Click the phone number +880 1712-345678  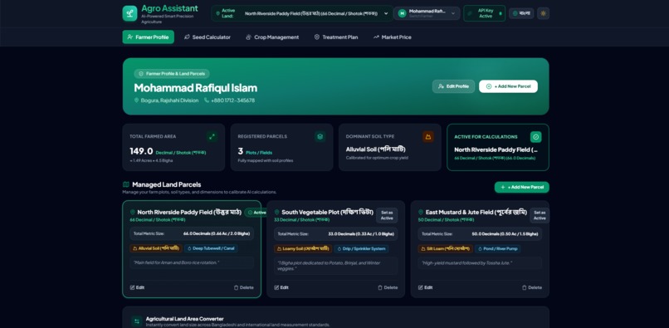pos(233,100)
